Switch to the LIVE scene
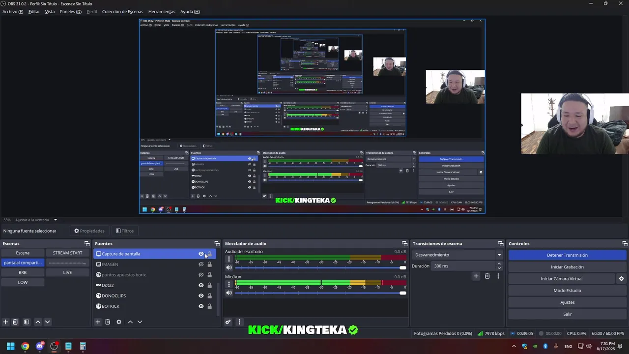This screenshot has width=629, height=354. pyautogui.click(x=67, y=272)
